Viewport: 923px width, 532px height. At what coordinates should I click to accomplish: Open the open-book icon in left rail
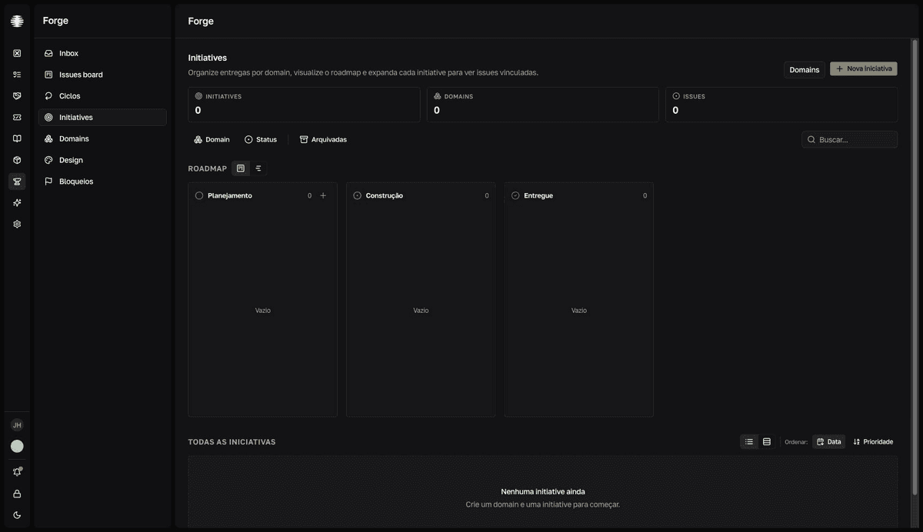pos(17,138)
